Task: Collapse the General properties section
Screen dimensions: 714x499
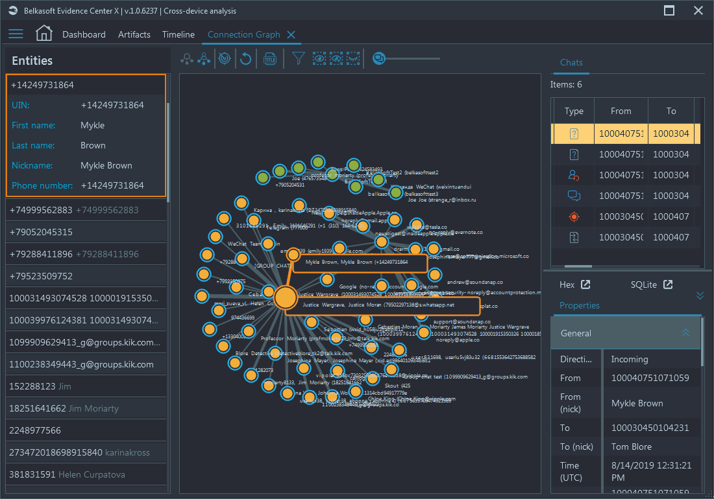Action: point(685,333)
